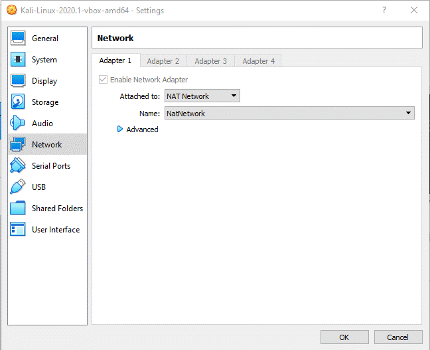Open Display settings via its icon
Image resolution: width=430 pixels, height=350 pixels.
click(x=19, y=81)
